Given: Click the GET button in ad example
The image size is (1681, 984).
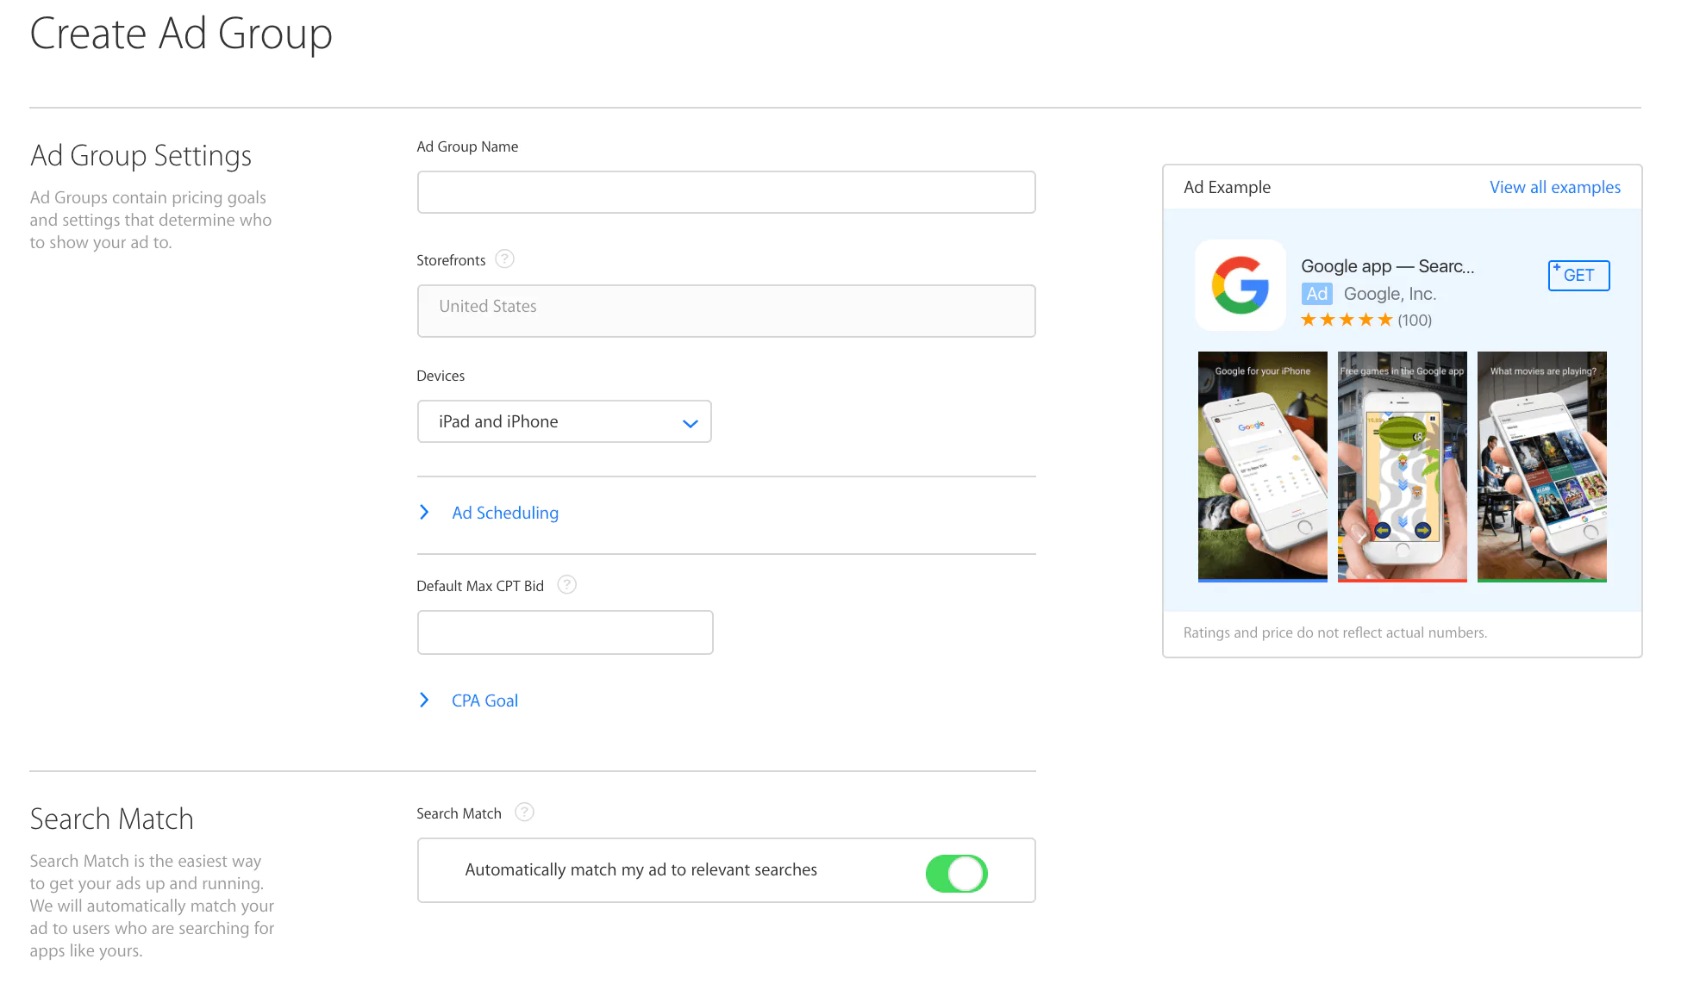Looking at the screenshot, I should pyautogui.click(x=1578, y=276).
